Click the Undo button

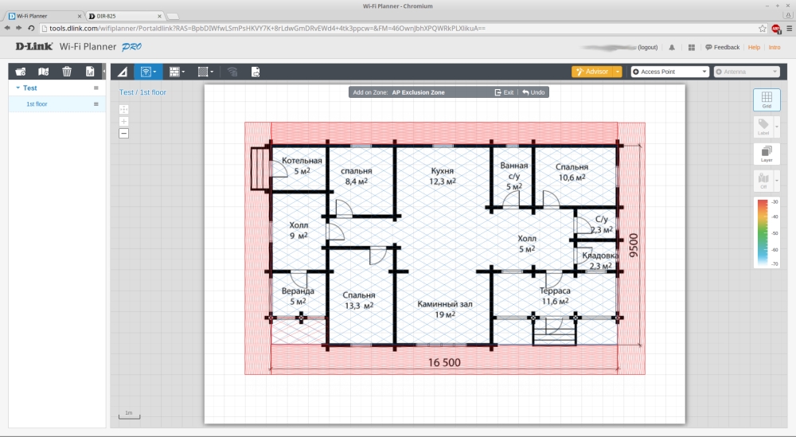(534, 92)
